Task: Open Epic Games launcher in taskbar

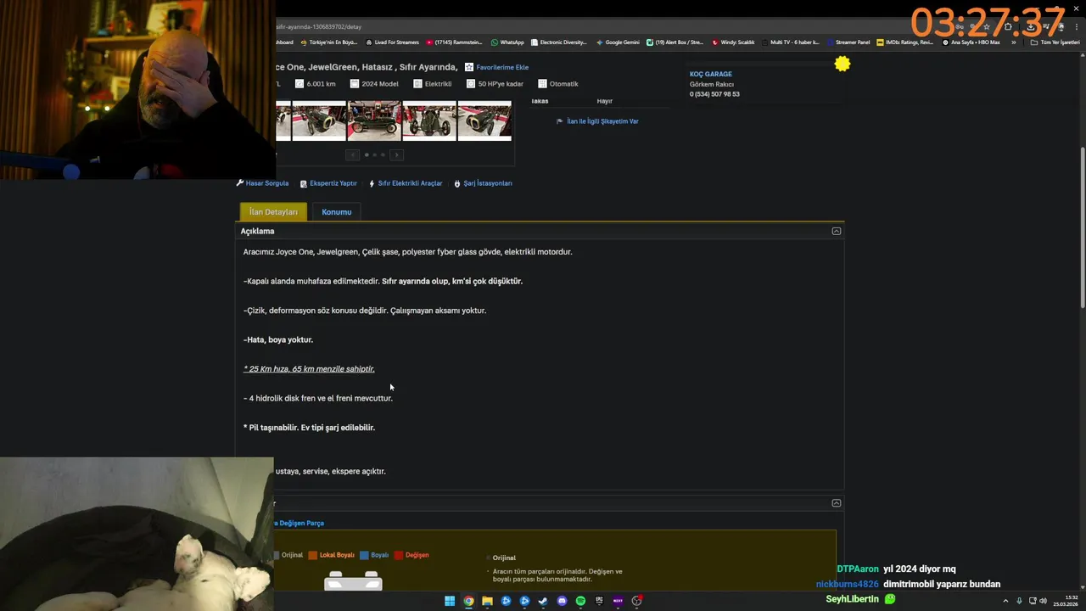Action: tap(599, 601)
